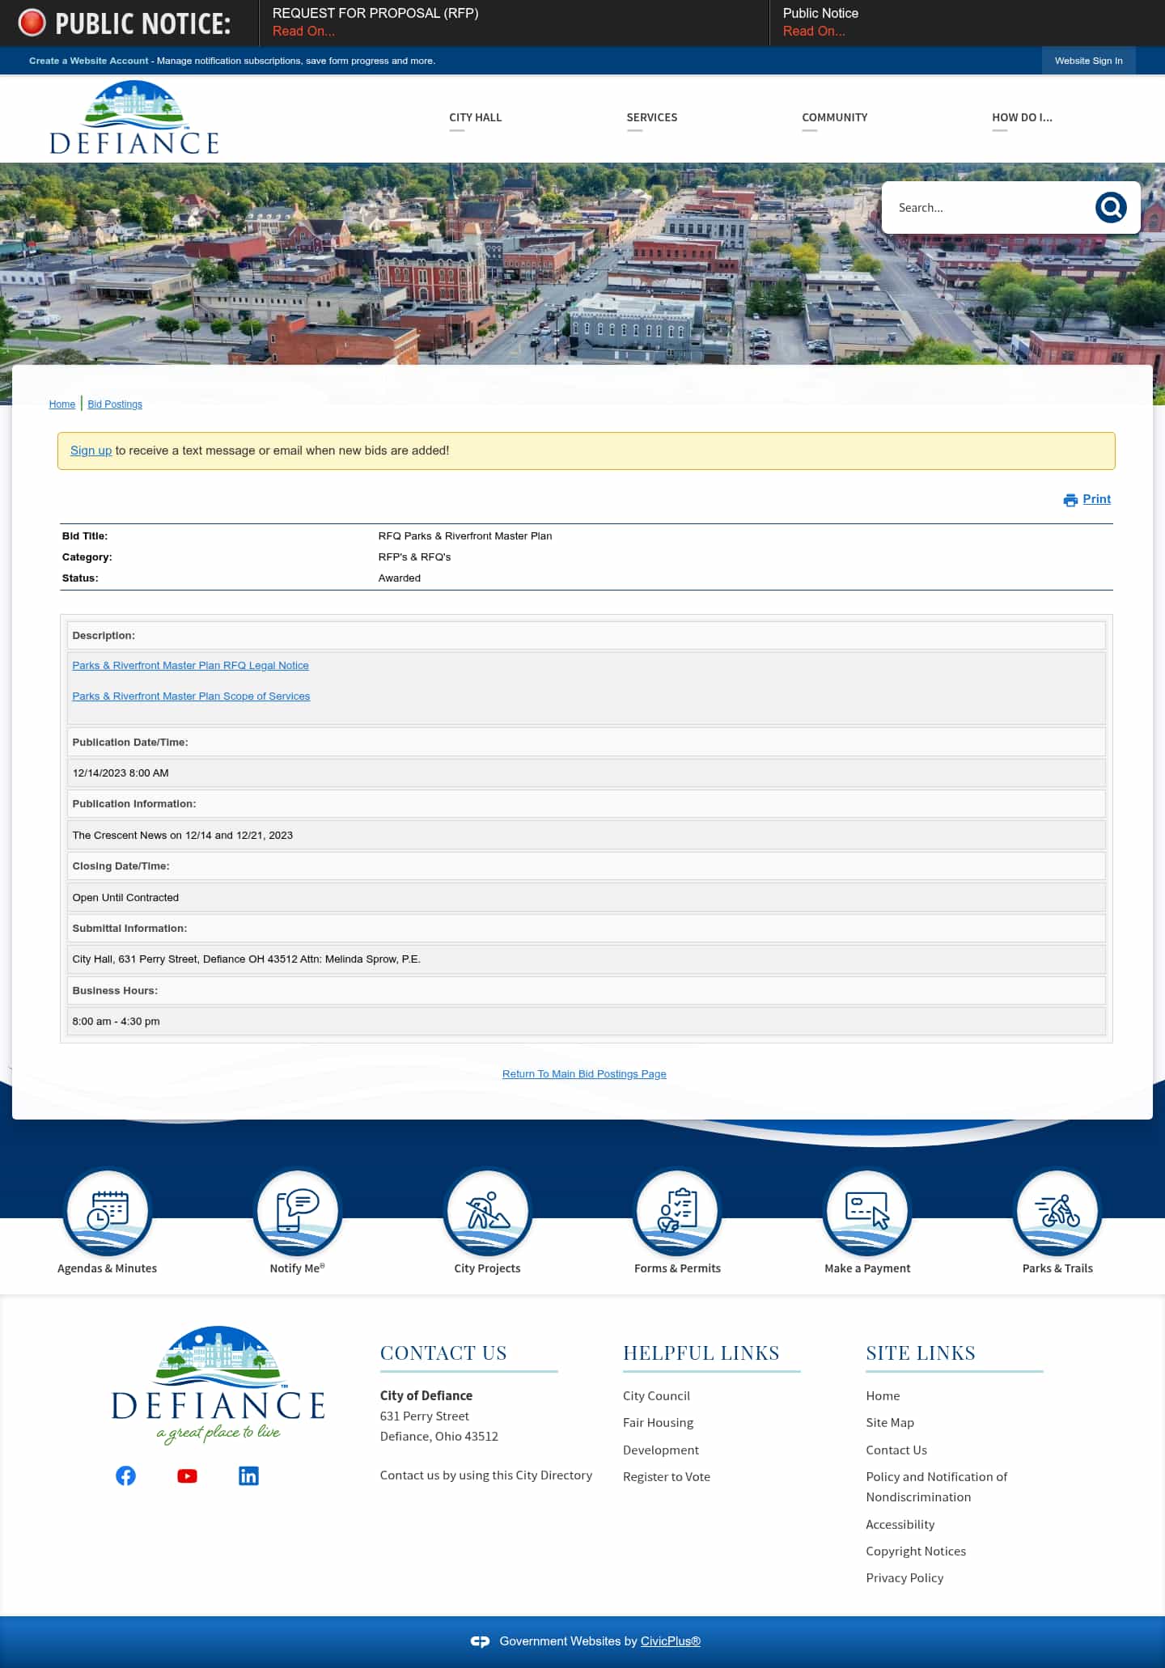Open the Agendas & Minutes calendar icon
The image size is (1165, 1668).
point(108,1212)
